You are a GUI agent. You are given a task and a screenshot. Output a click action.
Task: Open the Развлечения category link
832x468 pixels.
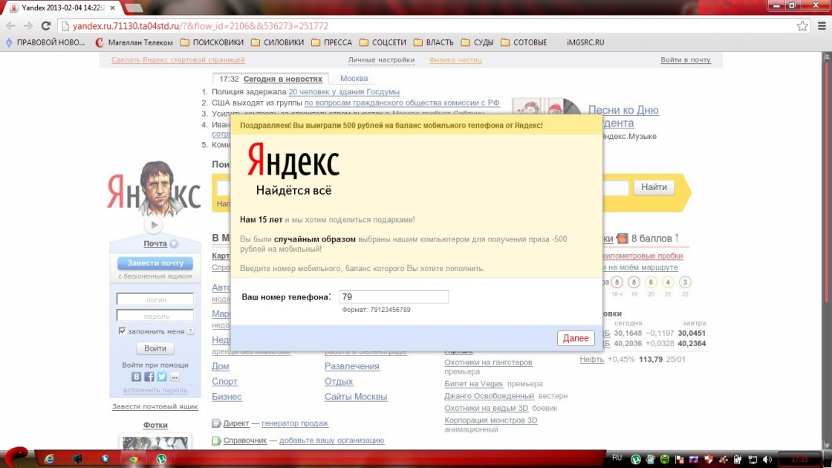click(352, 366)
